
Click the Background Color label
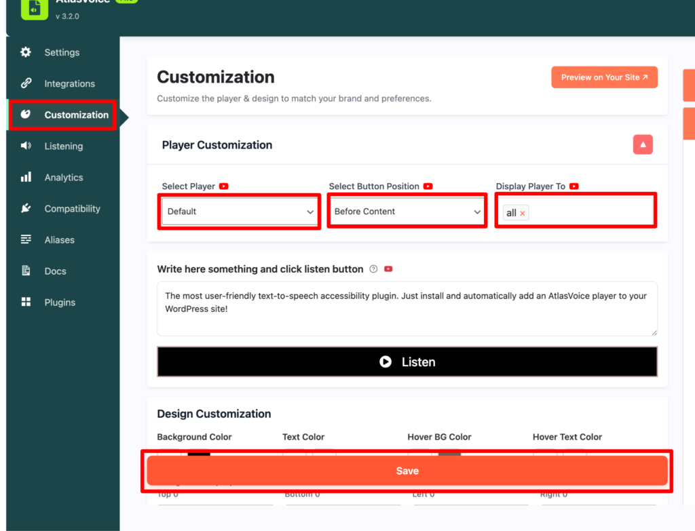coord(194,437)
